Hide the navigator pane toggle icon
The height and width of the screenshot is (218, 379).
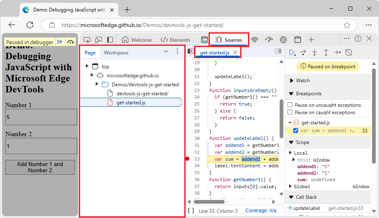[191, 51]
